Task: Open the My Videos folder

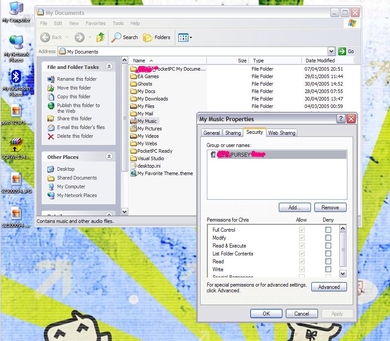Action: coord(148,136)
